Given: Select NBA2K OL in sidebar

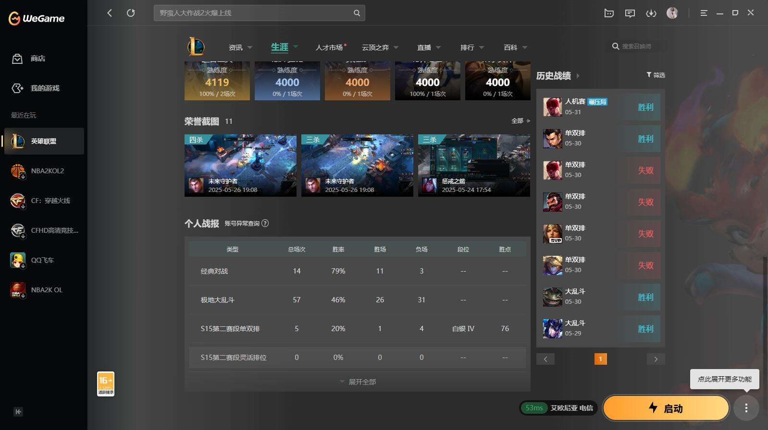Looking at the screenshot, I should (44, 290).
